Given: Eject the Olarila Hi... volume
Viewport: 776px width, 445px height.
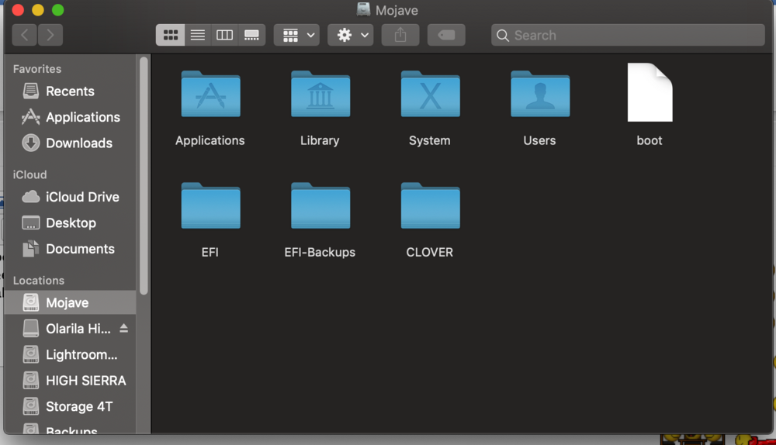Looking at the screenshot, I should [123, 329].
